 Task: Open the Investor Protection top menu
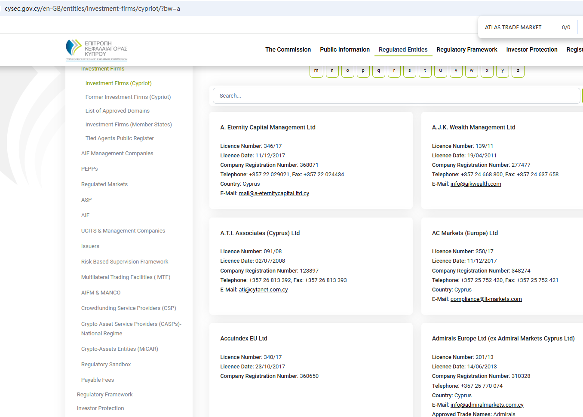click(x=531, y=49)
